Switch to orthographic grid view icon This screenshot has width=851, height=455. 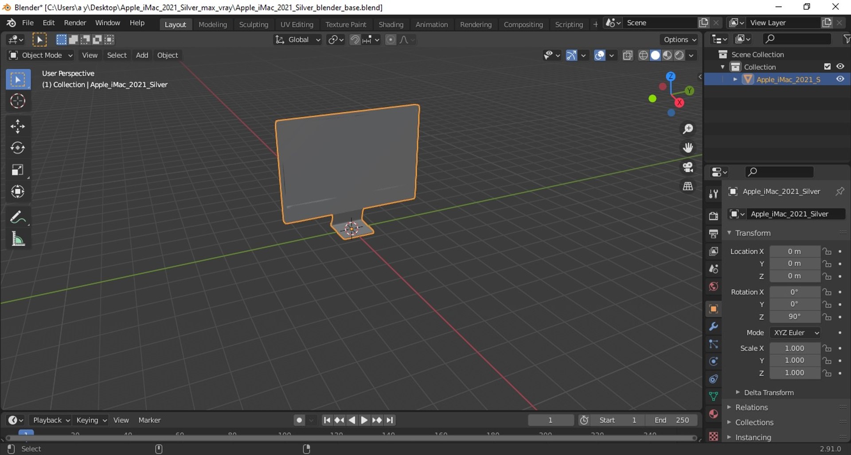(688, 186)
